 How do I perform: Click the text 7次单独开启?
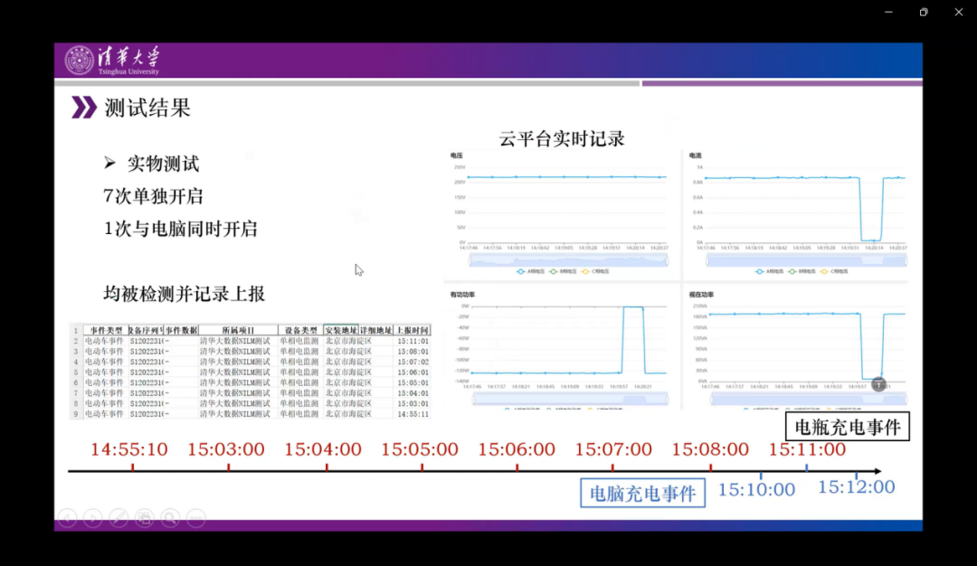pos(153,196)
